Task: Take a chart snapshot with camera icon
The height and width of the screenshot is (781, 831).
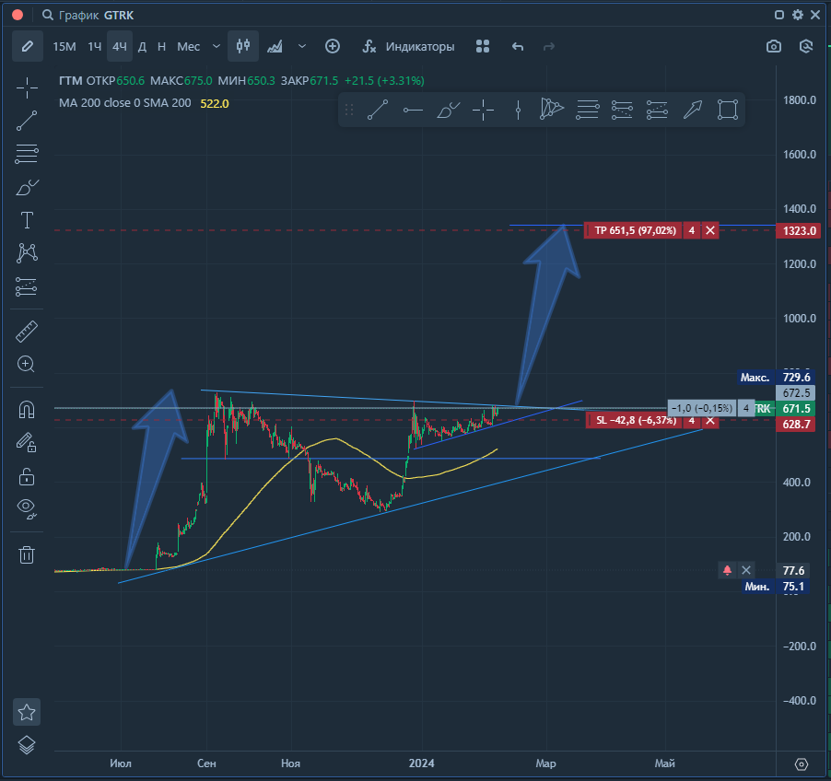Action: click(x=774, y=47)
